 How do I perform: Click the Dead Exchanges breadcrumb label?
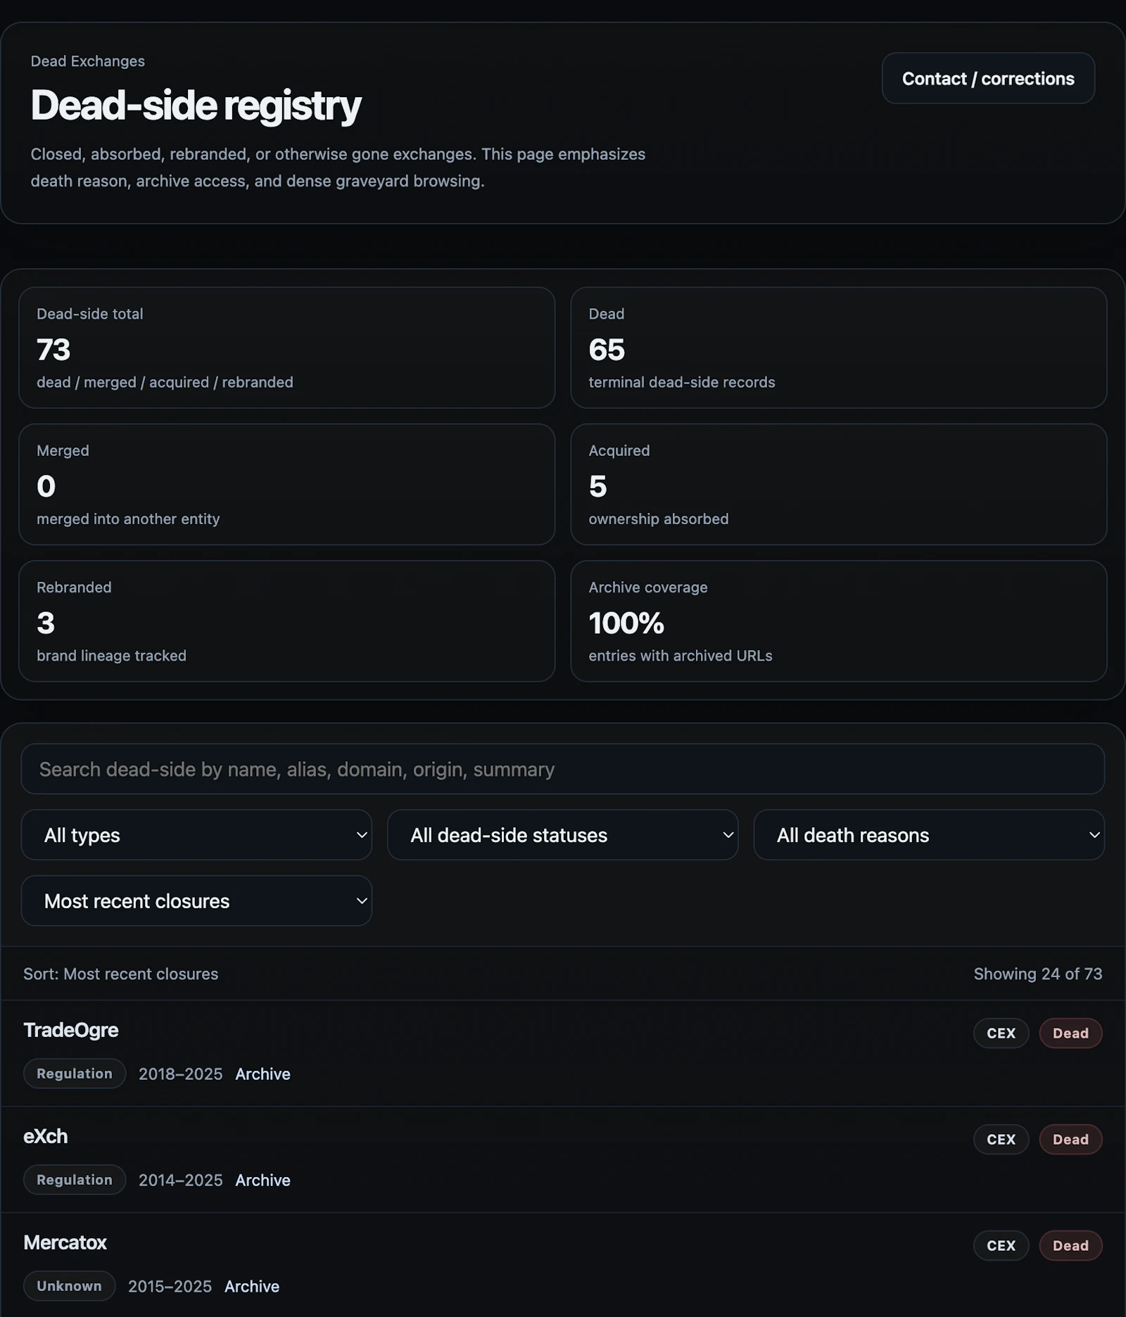tap(87, 61)
